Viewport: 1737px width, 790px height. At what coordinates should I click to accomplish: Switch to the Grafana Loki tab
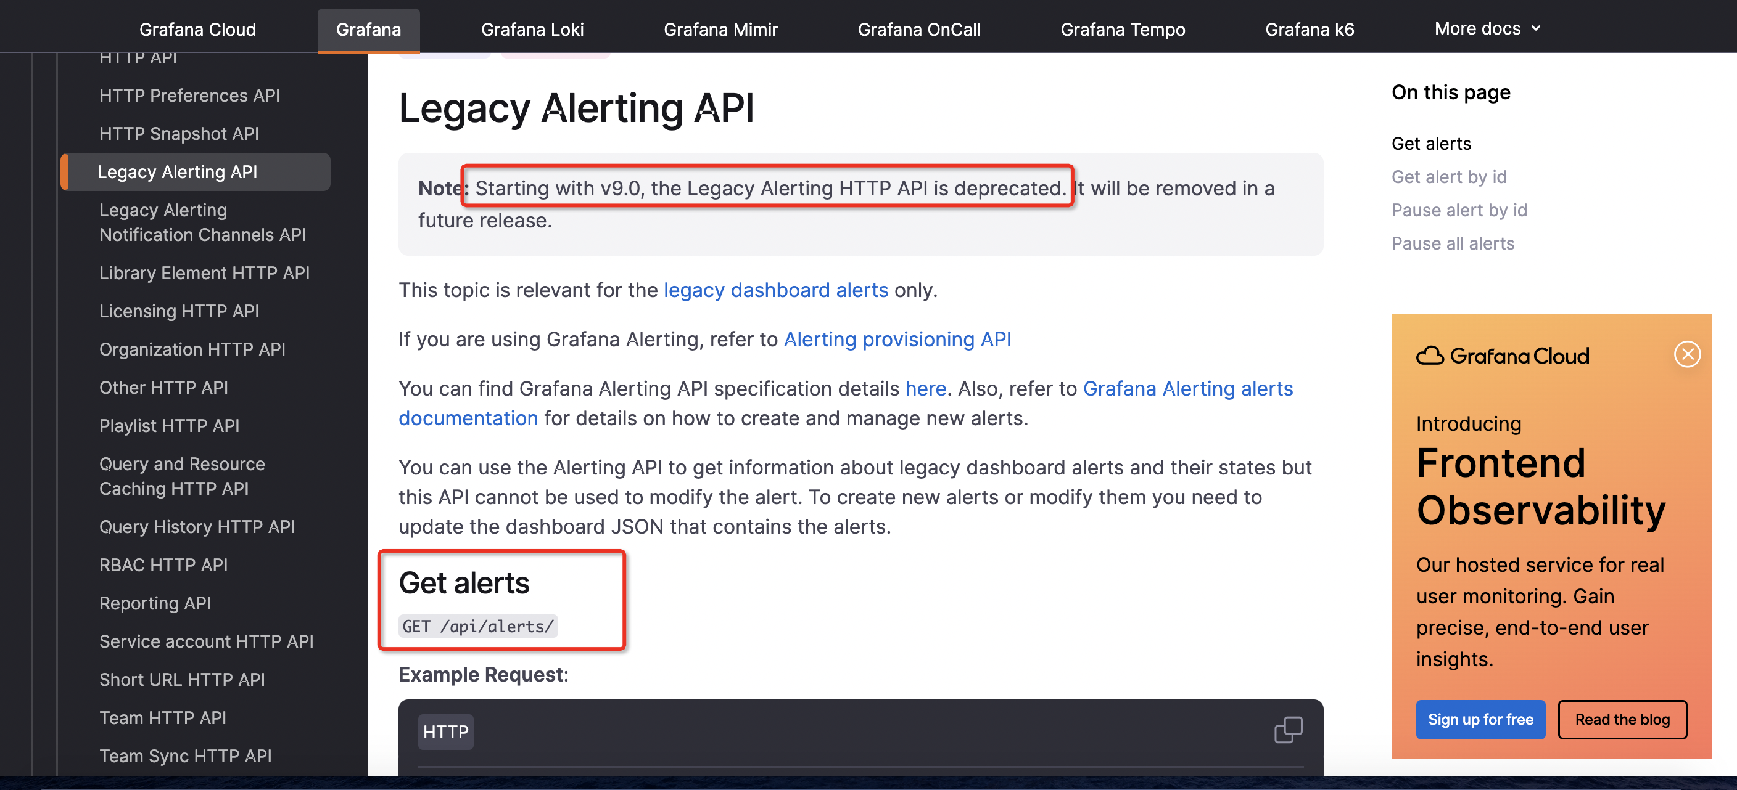(x=532, y=29)
